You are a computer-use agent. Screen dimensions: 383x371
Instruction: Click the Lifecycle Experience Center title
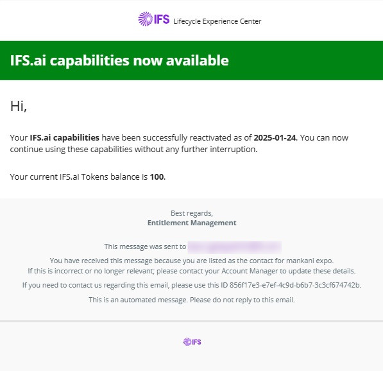217,21
